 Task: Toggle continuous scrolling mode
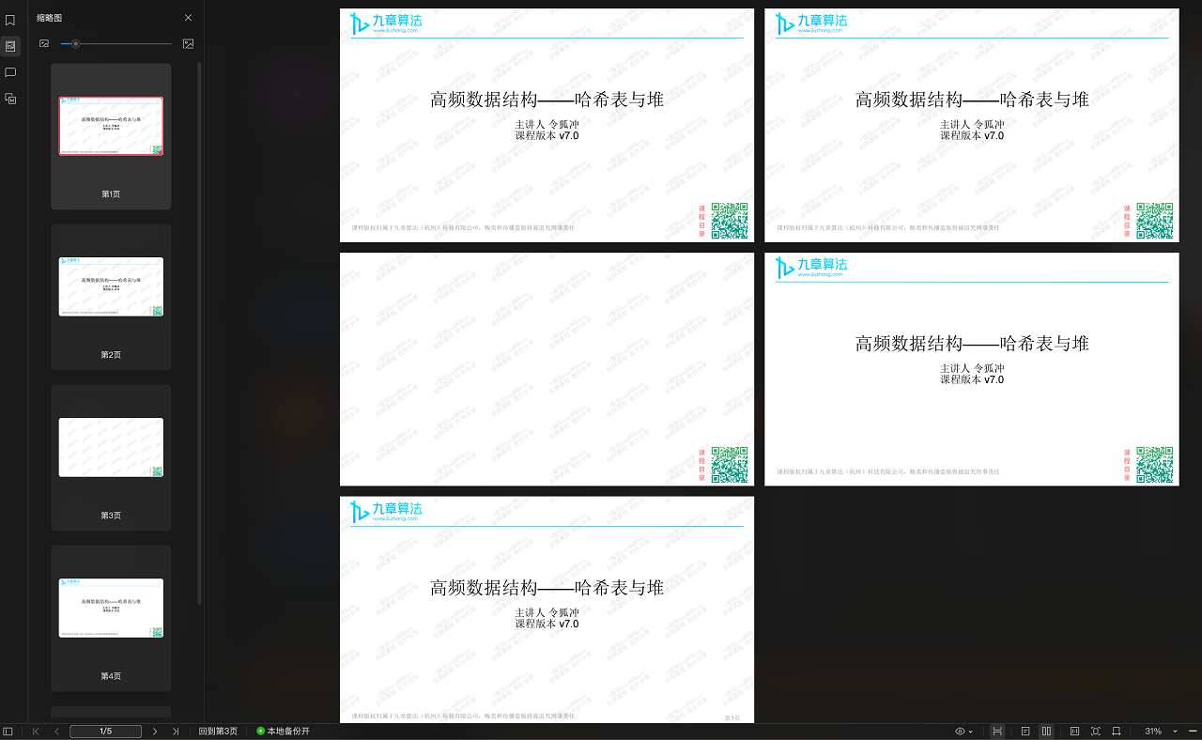997,732
